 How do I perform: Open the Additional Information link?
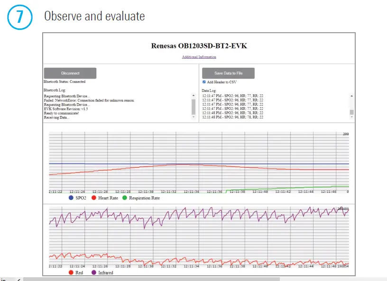point(198,57)
